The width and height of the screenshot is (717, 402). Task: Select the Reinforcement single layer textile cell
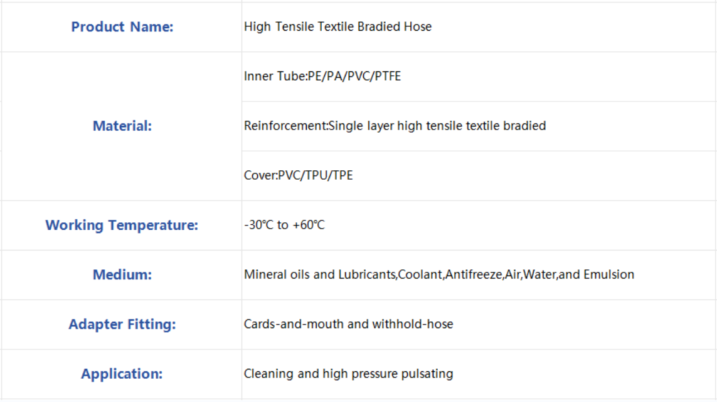point(479,126)
